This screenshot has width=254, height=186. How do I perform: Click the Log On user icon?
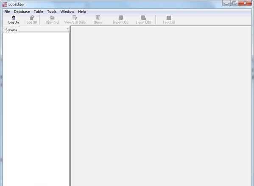[14, 17]
